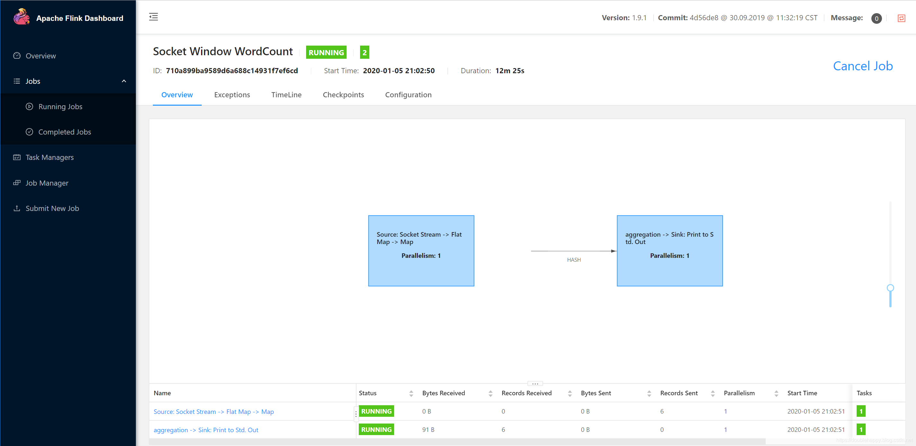
Task: Open the aggregation -> Sink: Print to Std. Out row link
Action: coord(206,430)
